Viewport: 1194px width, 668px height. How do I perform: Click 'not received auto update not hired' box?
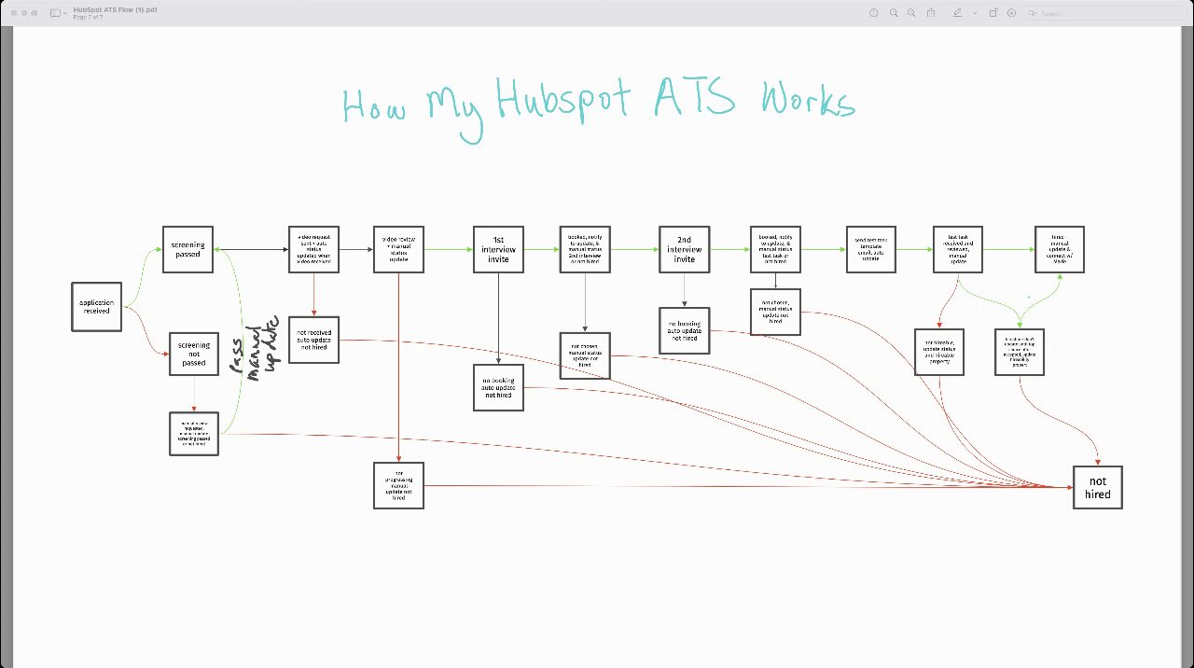[x=313, y=341]
